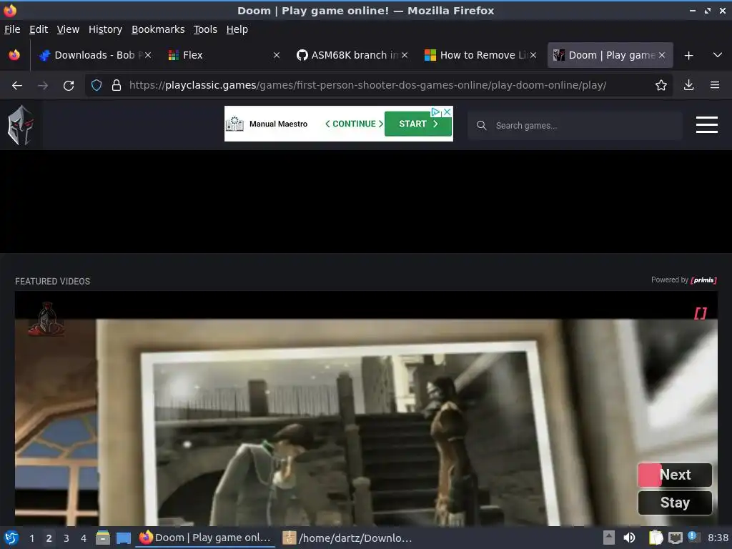
Task: Switch to workspace 4
Action: 84,538
